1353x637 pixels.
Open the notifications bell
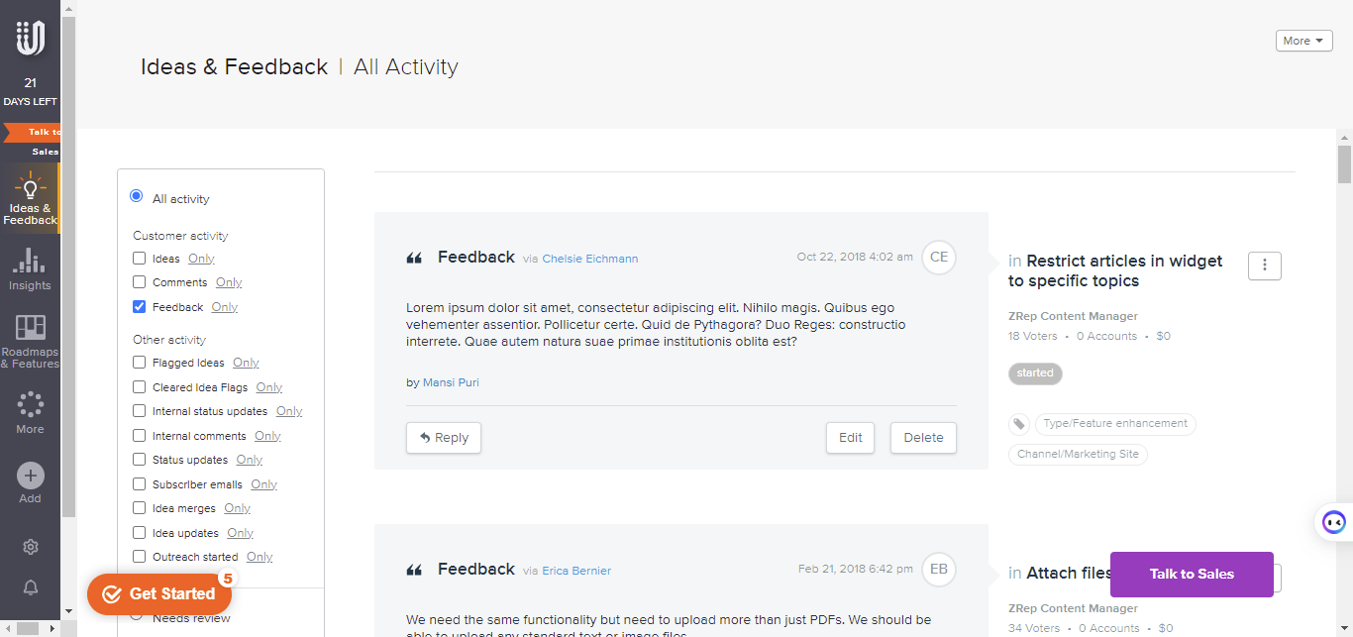pyautogui.click(x=30, y=586)
